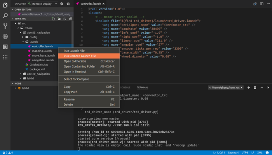
Task: Click the New File icon in TONY_WS header
Action: click(x=53, y=19)
